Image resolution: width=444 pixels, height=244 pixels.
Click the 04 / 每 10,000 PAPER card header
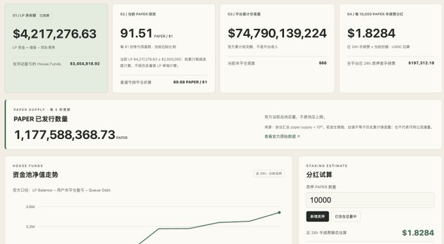pyautogui.click(x=375, y=14)
